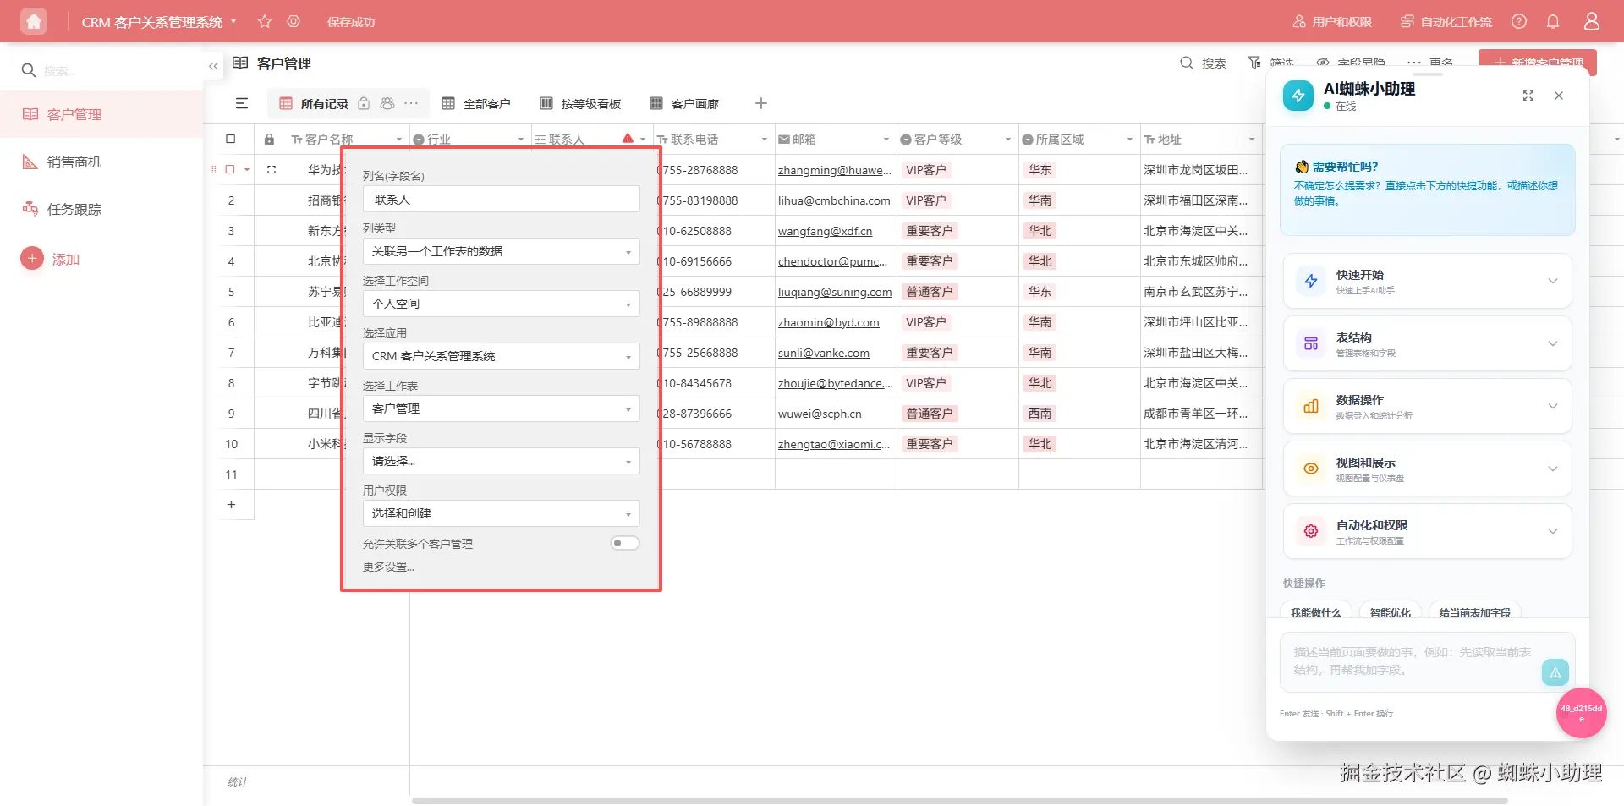The width and height of the screenshot is (1624, 806).
Task: Select 客户管理 in the sidebar
Action: [101, 114]
